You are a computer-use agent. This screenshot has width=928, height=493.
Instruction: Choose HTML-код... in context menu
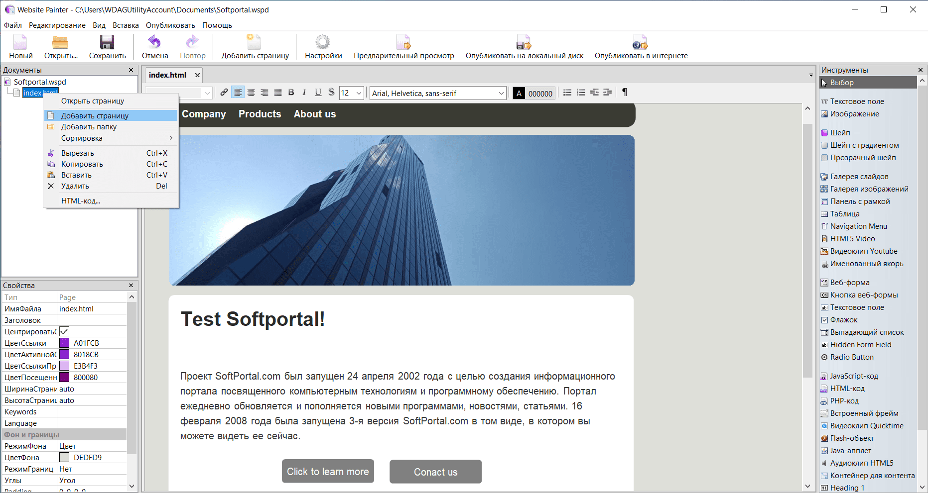tap(111, 201)
